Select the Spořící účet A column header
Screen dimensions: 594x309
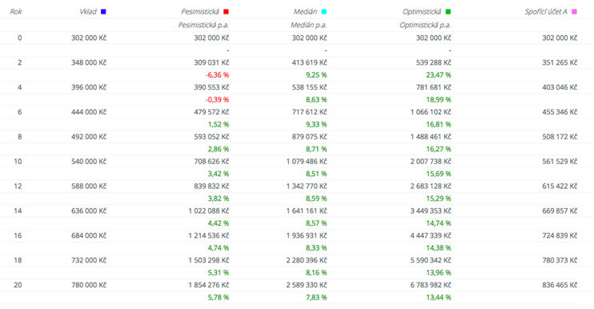coord(546,12)
